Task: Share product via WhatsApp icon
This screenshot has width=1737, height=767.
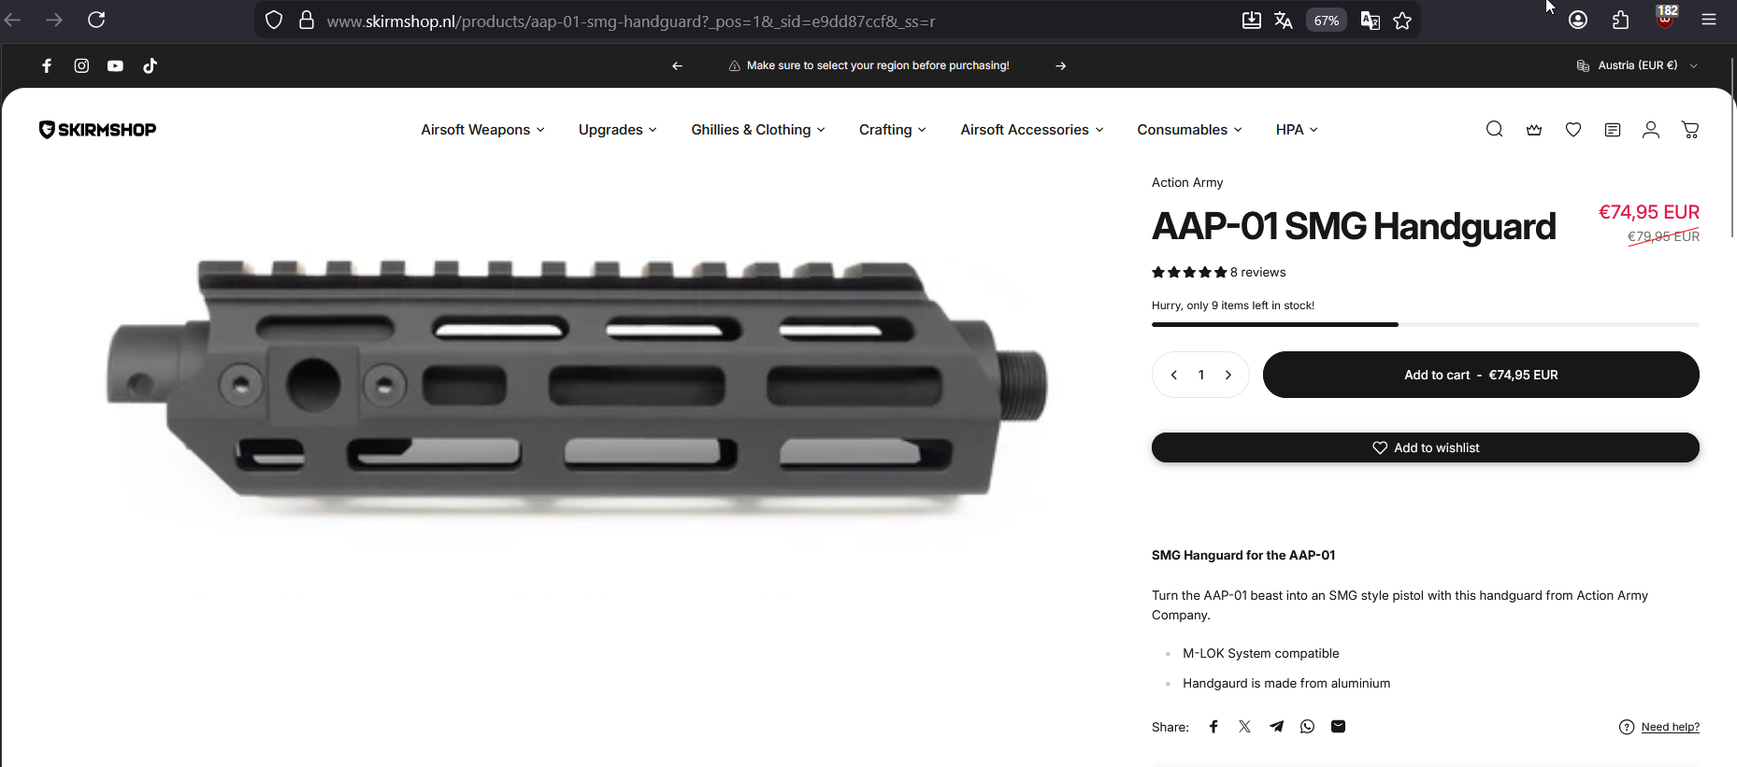Action: 1307,726
